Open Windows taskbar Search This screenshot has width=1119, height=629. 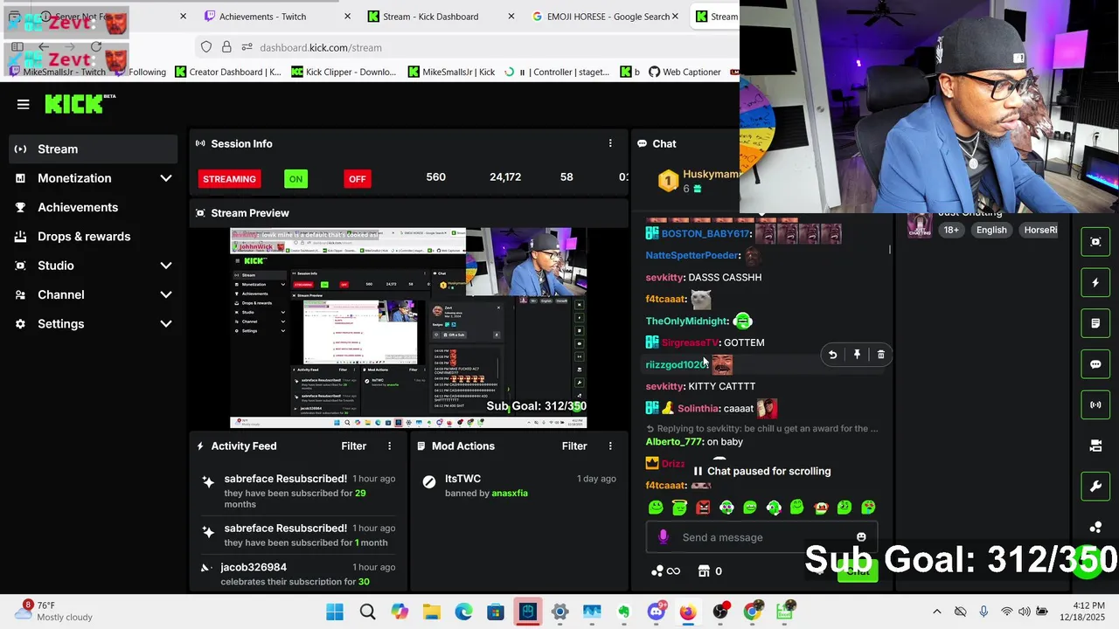(367, 612)
